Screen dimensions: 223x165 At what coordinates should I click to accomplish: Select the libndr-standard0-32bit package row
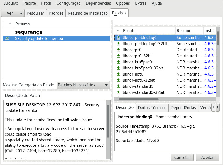coord(165,92)
